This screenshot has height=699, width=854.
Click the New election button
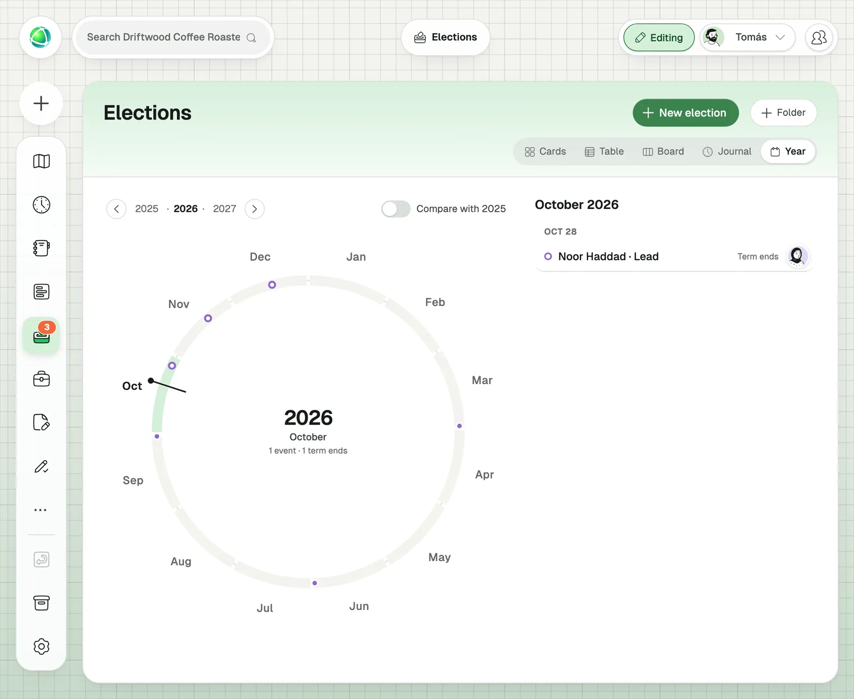pyautogui.click(x=685, y=113)
